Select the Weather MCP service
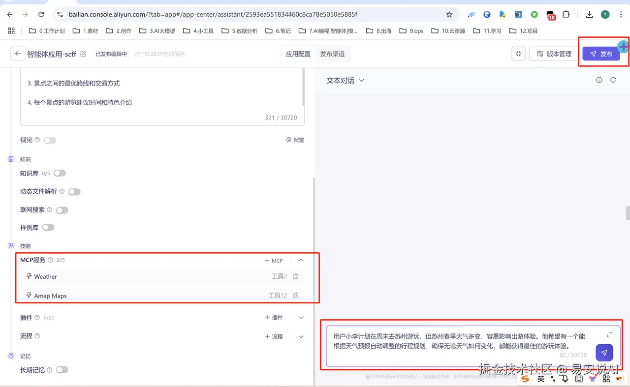Viewport: 630px width, 387px height. point(162,276)
